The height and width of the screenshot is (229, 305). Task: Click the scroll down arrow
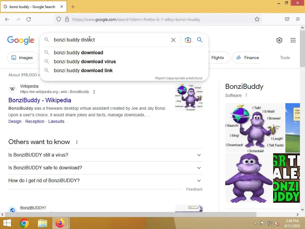(302, 210)
